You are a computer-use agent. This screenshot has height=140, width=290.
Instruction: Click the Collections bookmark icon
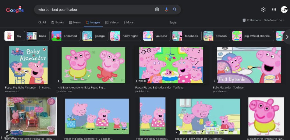(244, 20)
